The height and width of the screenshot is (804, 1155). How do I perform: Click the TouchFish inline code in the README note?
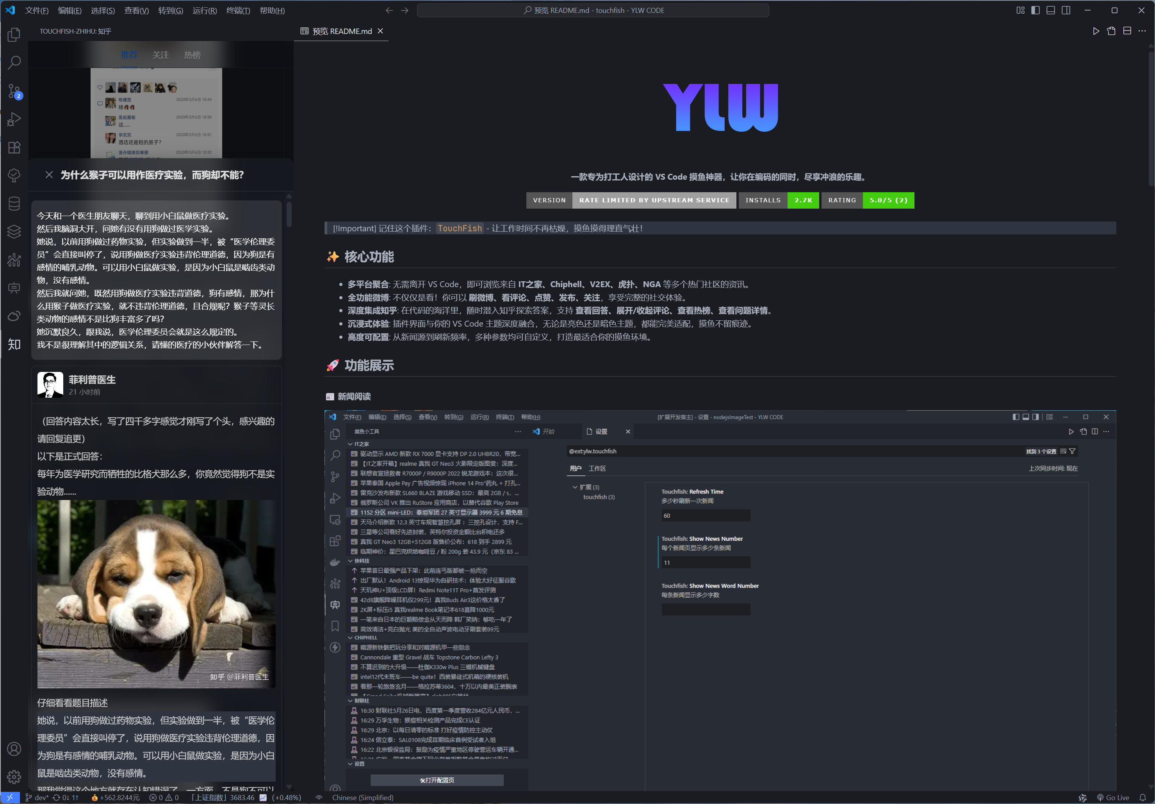coord(459,228)
